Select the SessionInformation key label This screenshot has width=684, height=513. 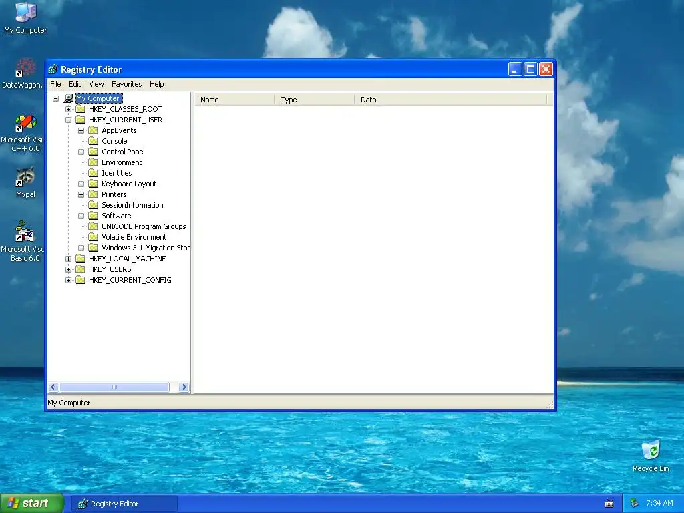coord(132,205)
